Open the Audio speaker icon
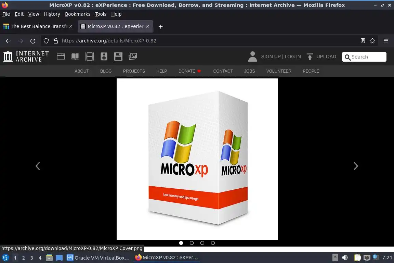This screenshot has height=263, width=394. click(x=104, y=57)
